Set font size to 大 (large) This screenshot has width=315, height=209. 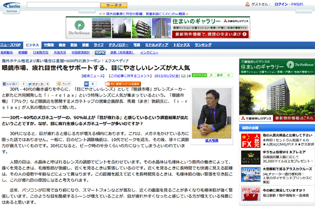coord(211,75)
